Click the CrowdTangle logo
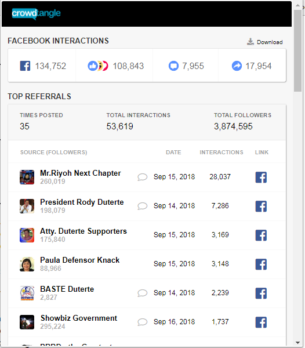The width and height of the screenshot is (305, 348). tap(36, 14)
